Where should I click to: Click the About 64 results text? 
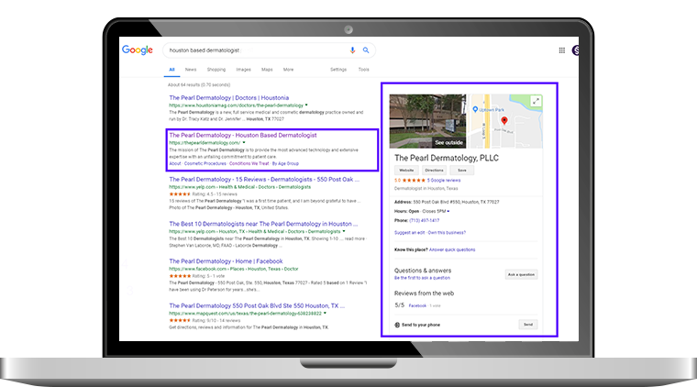click(x=199, y=85)
